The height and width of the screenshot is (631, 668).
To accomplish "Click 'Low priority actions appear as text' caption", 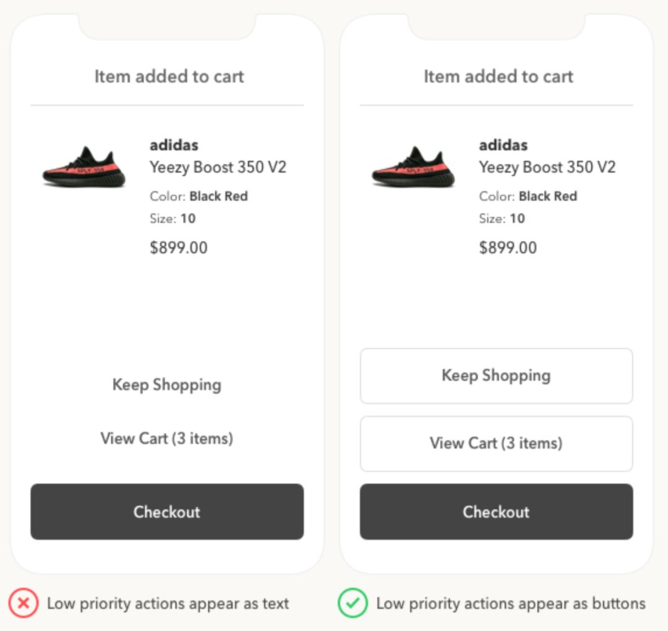I will coord(168,604).
